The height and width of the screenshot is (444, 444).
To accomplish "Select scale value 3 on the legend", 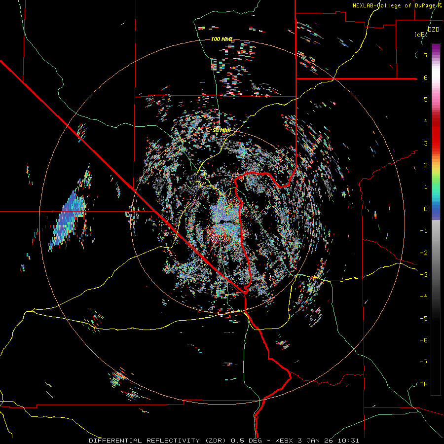I will (x=426, y=143).
